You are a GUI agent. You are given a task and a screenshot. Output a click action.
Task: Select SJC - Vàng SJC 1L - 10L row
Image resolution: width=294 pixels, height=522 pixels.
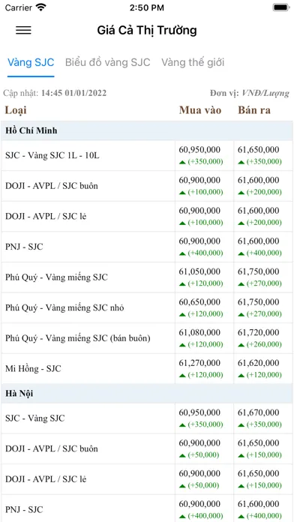[x=147, y=155]
